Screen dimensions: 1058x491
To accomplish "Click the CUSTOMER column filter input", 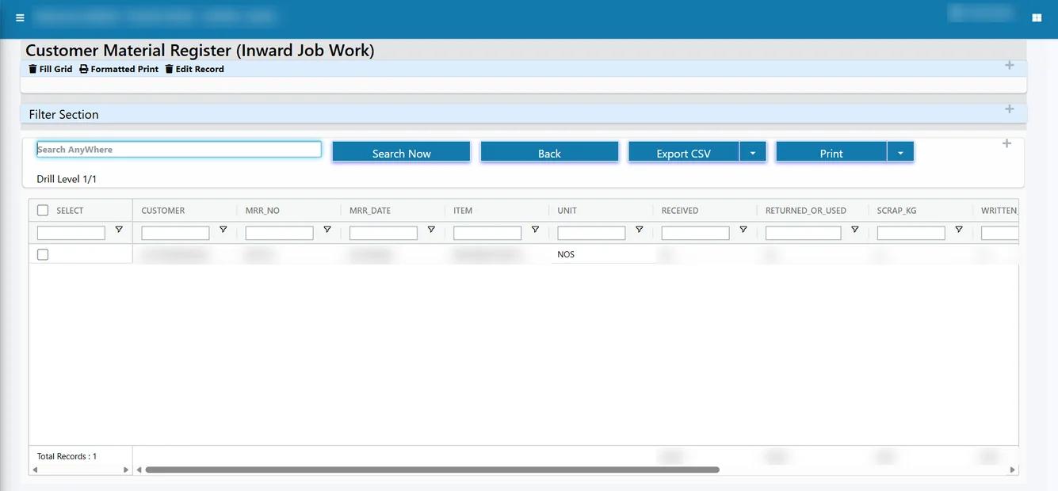I will coord(175,233).
